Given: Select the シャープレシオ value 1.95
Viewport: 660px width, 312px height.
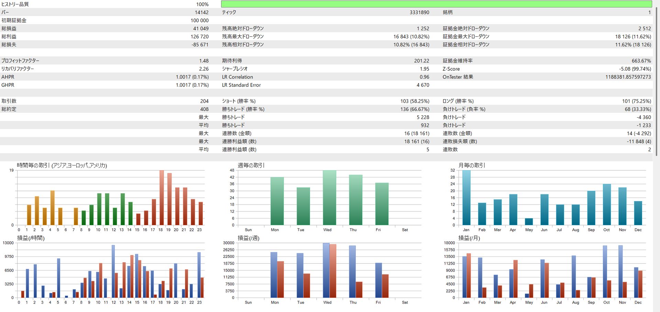Looking at the screenshot, I should click(424, 69).
